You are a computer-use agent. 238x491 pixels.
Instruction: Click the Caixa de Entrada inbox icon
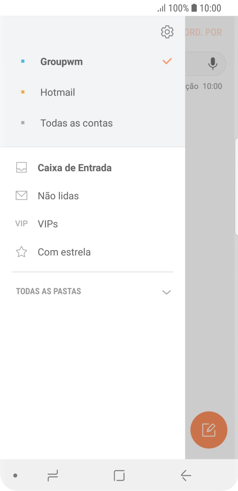[22, 167]
